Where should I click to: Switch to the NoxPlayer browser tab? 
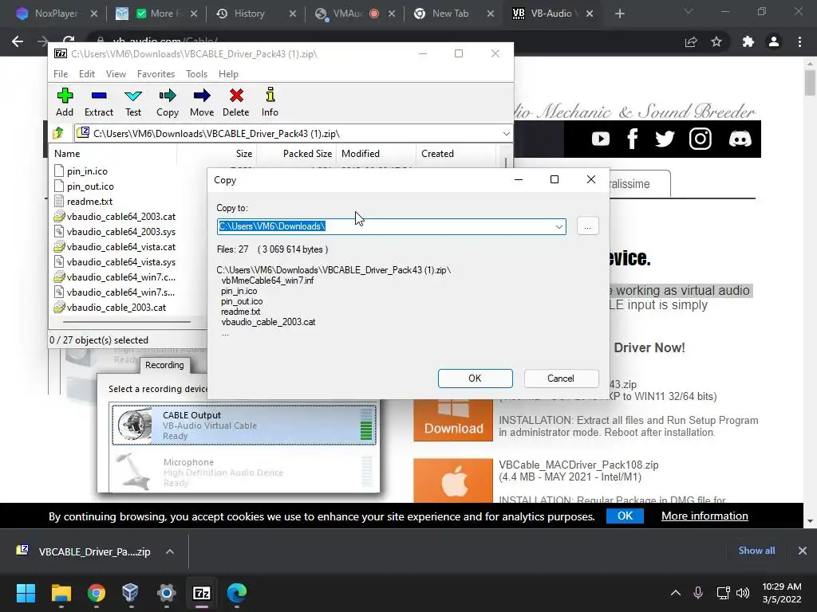pyautogui.click(x=56, y=14)
